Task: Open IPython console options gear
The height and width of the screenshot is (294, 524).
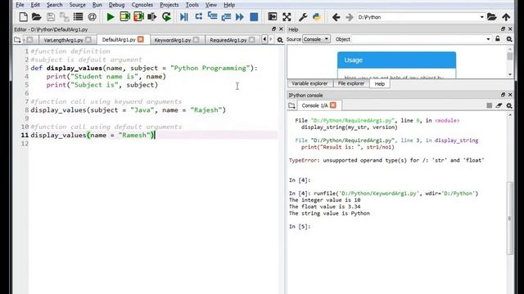Action: pyautogui.click(x=509, y=105)
